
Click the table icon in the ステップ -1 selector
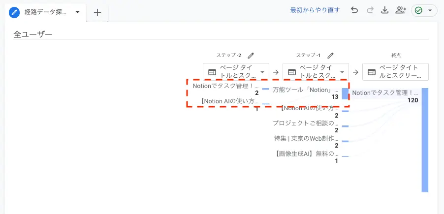292,72
